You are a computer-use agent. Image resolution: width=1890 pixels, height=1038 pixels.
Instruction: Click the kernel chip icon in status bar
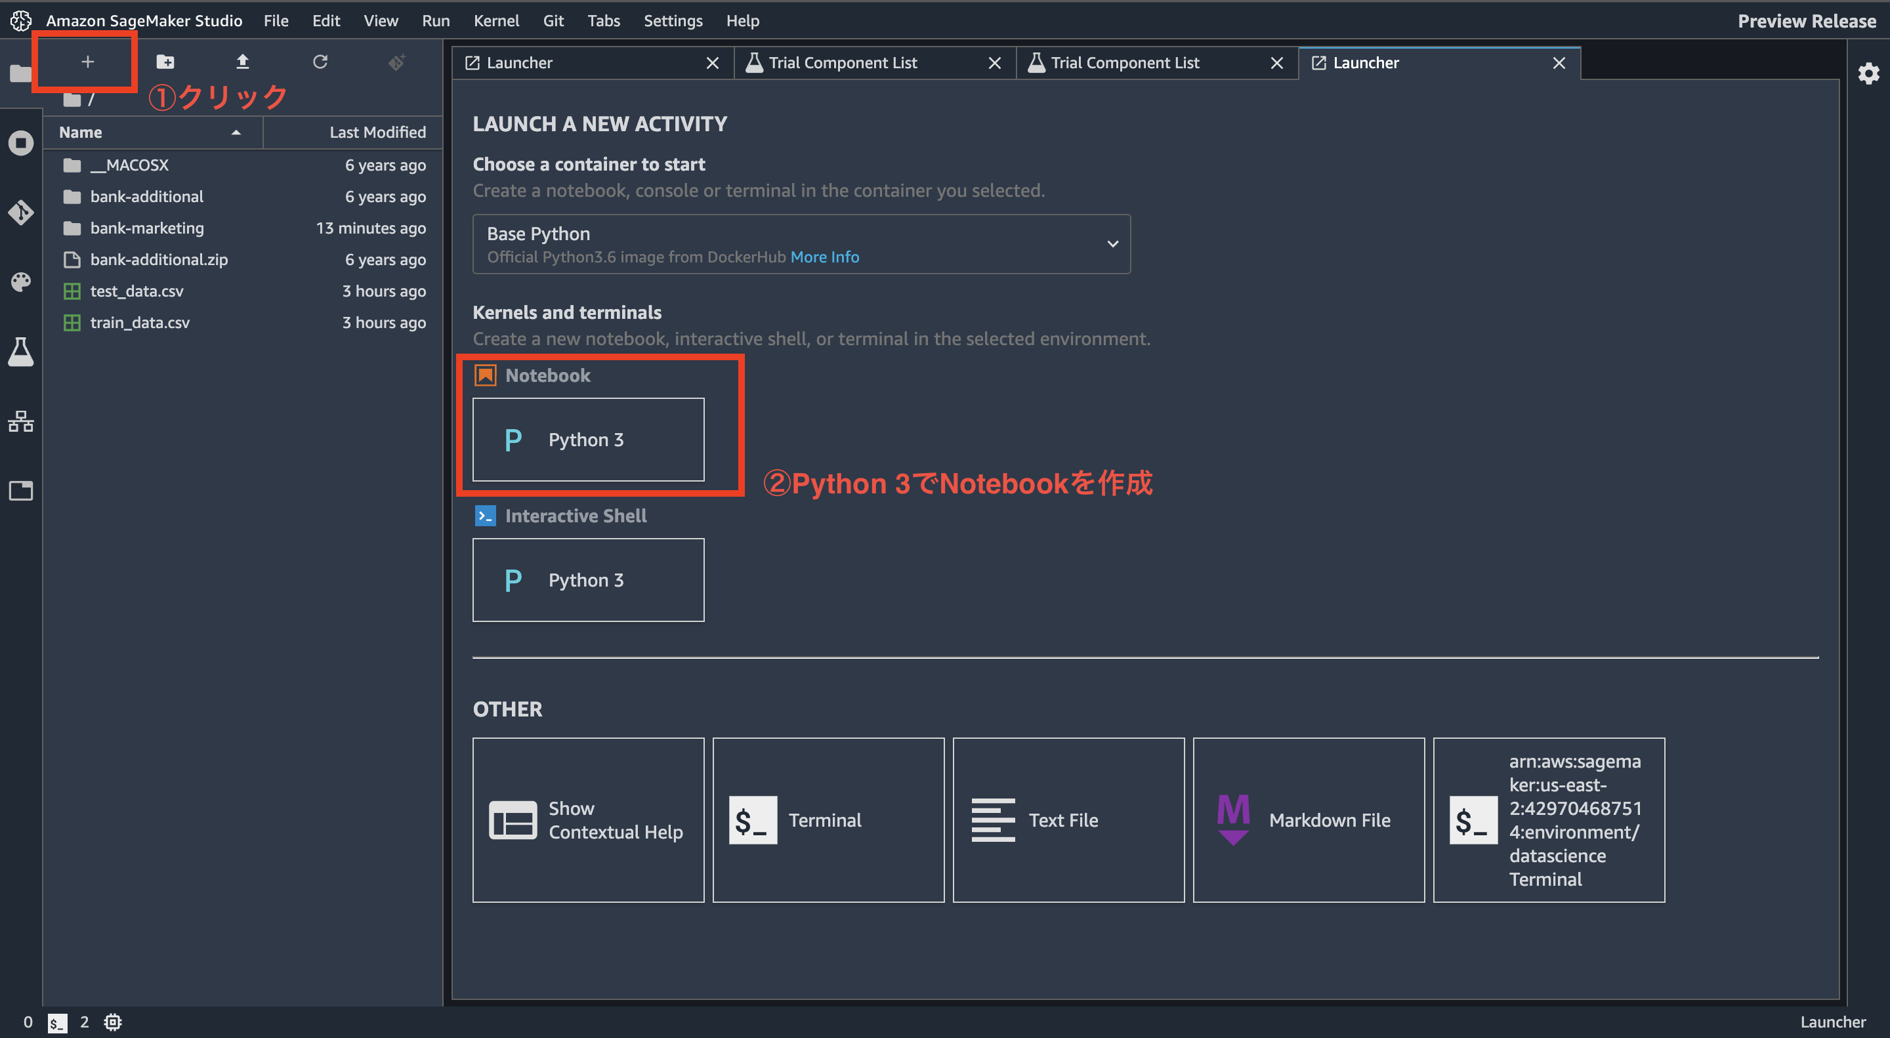(x=112, y=1022)
